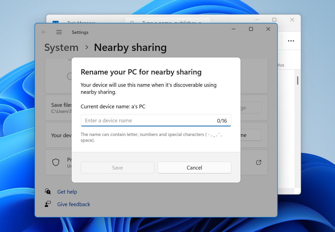
Task: Open the Settings hamburger navigation menu
Action: coord(59,32)
